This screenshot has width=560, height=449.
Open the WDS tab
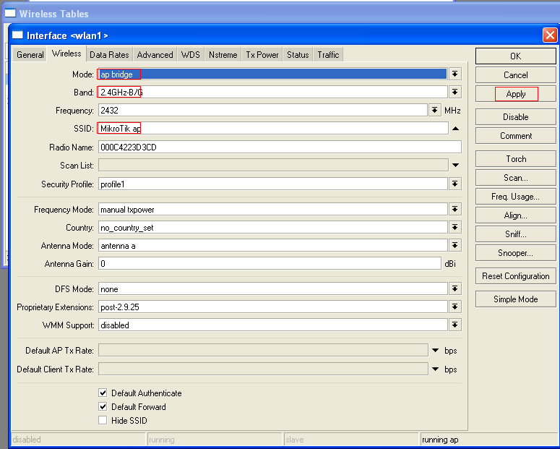[x=190, y=55]
